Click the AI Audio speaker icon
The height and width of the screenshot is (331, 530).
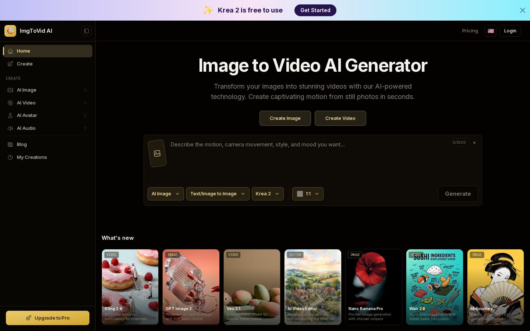pyautogui.click(x=10, y=128)
